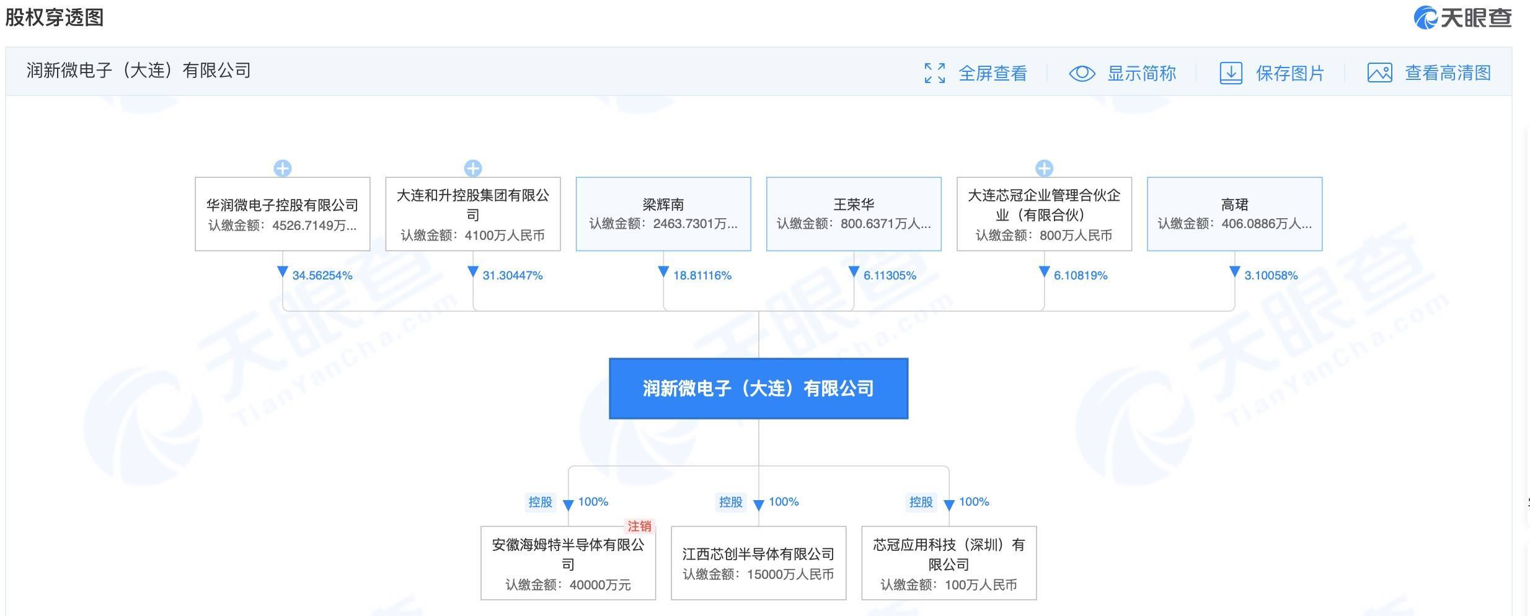Image resolution: width=1530 pixels, height=616 pixels.
Task: Open 全屏查看 fullscreen view
Action: coord(993,73)
